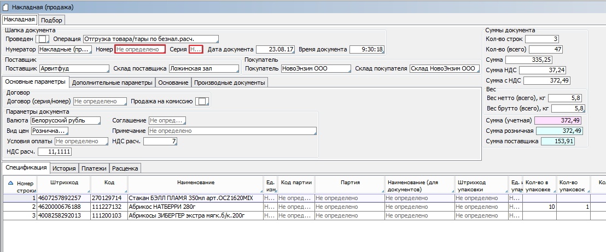Switch to the Подбор tab
This screenshot has height=252, width=606.
pos(51,20)
